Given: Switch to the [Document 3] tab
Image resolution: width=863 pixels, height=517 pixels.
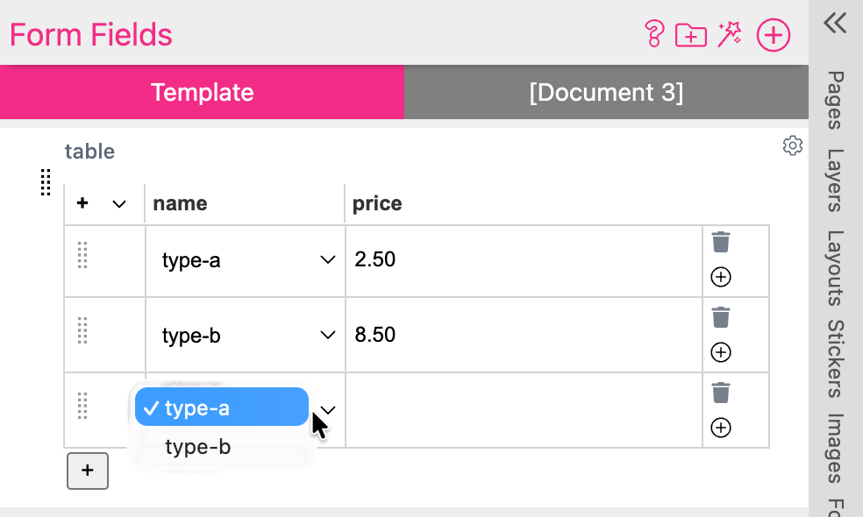Looking at the screenshot, I should [x=607, y=92].
